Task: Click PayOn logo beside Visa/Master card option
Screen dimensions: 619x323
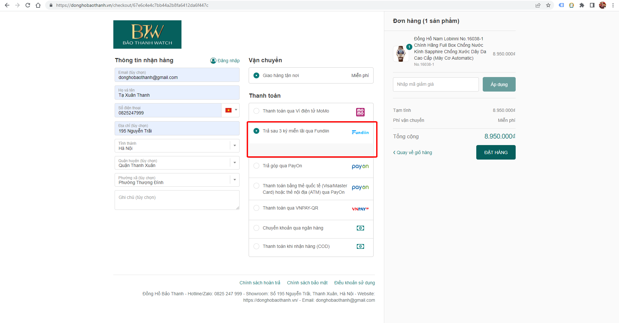Action: click(x=360, y=187)
